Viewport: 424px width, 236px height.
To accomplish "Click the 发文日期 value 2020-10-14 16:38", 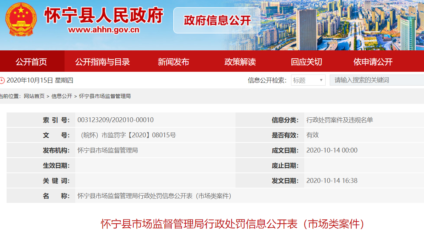I will tap(332, 180).
